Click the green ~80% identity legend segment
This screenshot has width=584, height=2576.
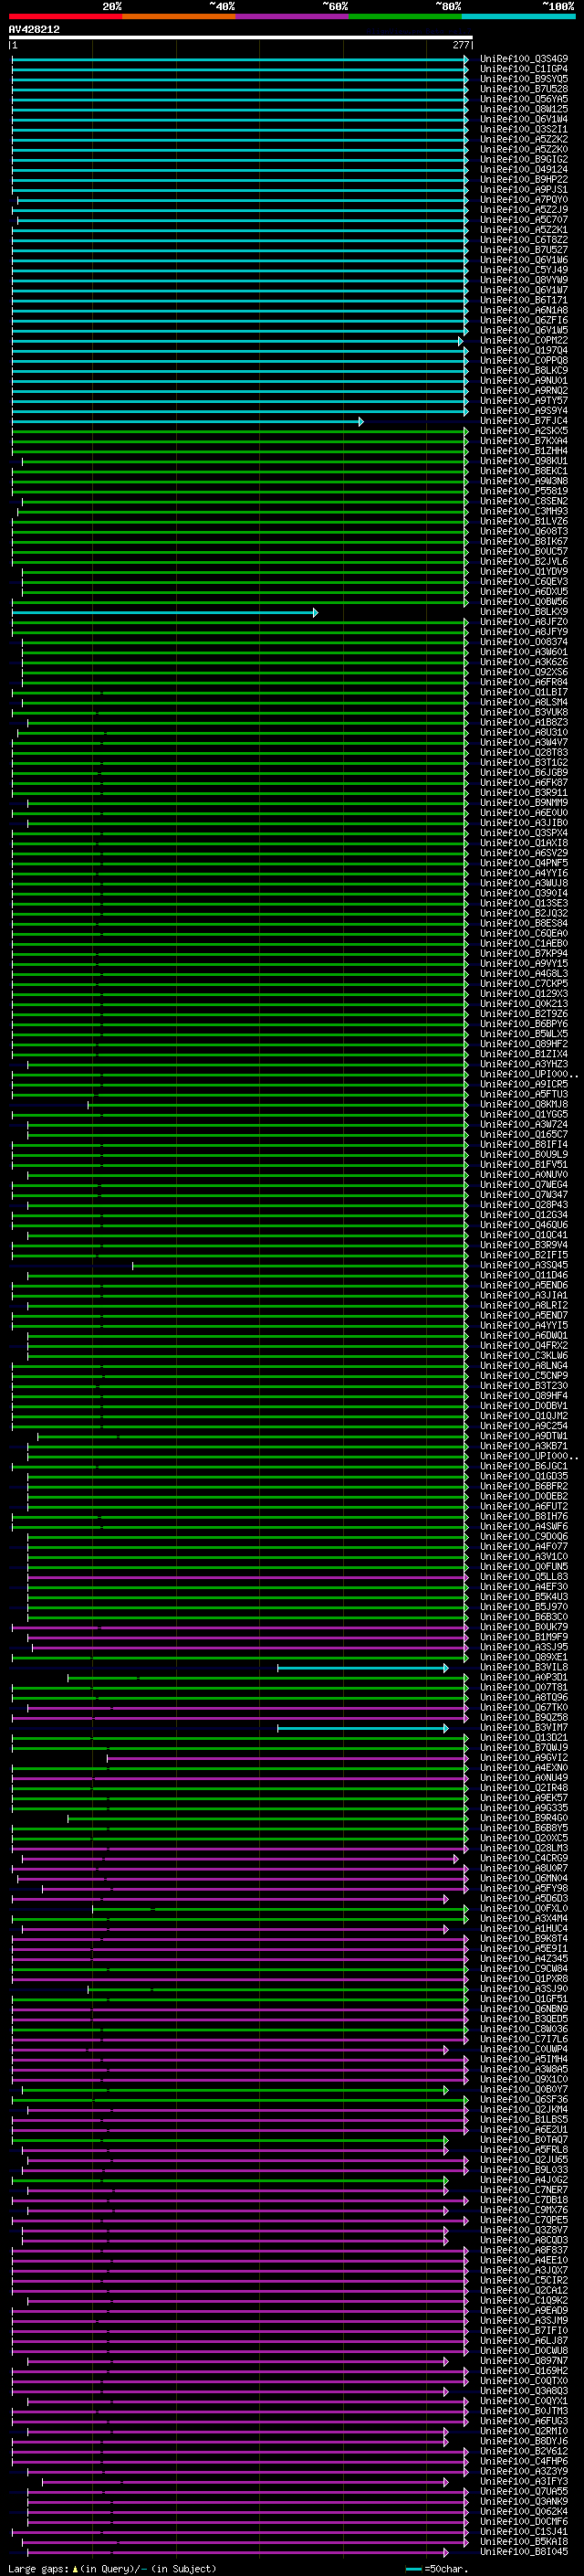pyautogui.click(x=405, y=16)
